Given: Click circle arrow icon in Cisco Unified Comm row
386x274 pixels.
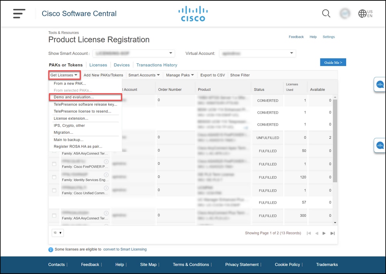Looking at the screenshot, I should point(106,188).
